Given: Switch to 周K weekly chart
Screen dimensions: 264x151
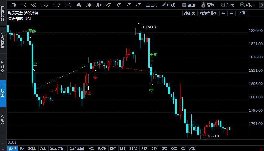Looking at the screenshot, I should 89,5.
